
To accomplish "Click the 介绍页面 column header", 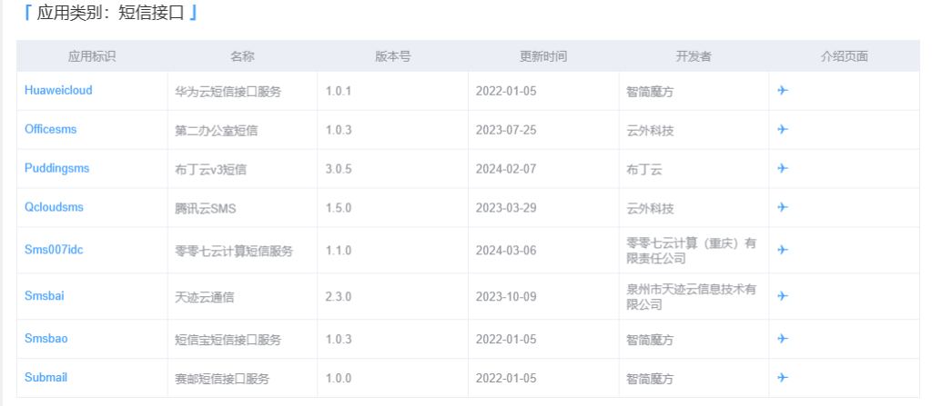I will click(x=844, y=56).
